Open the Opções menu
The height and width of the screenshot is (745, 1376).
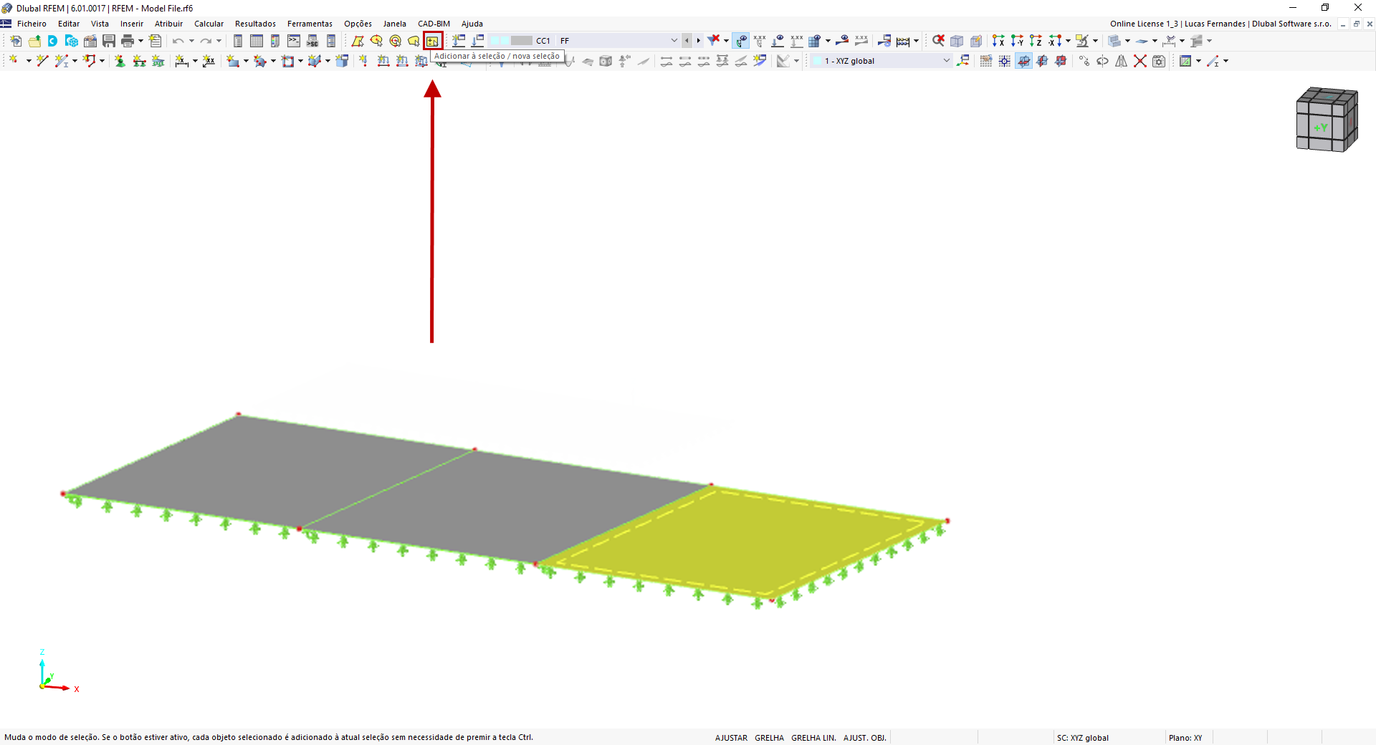click(x=358, y=24)
